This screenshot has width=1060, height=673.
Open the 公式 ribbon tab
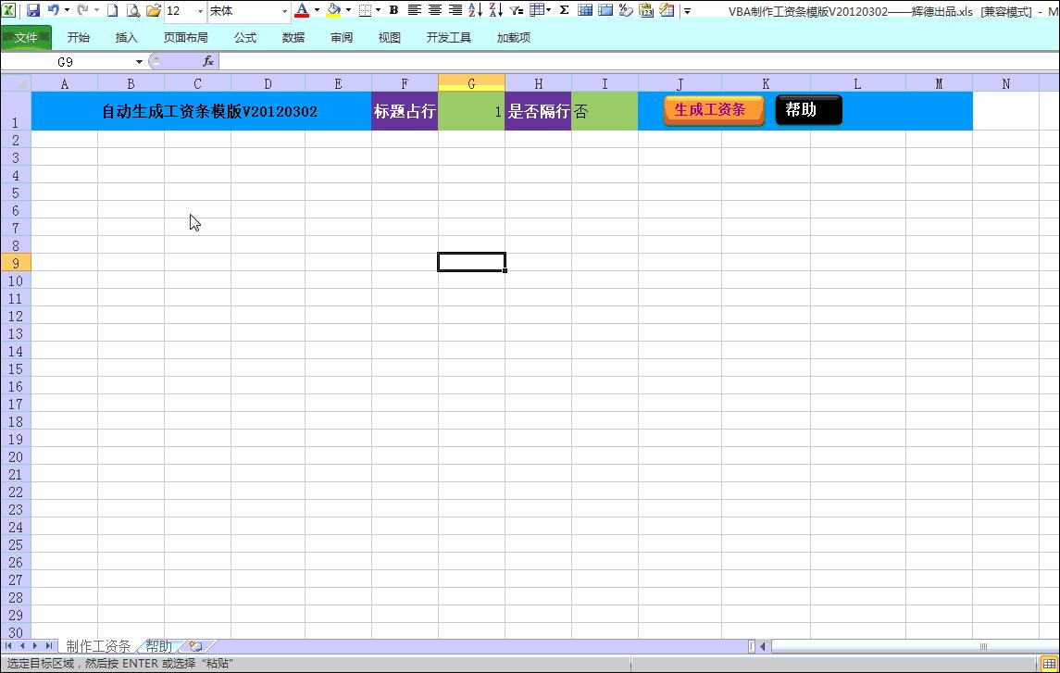pos(245,38)
